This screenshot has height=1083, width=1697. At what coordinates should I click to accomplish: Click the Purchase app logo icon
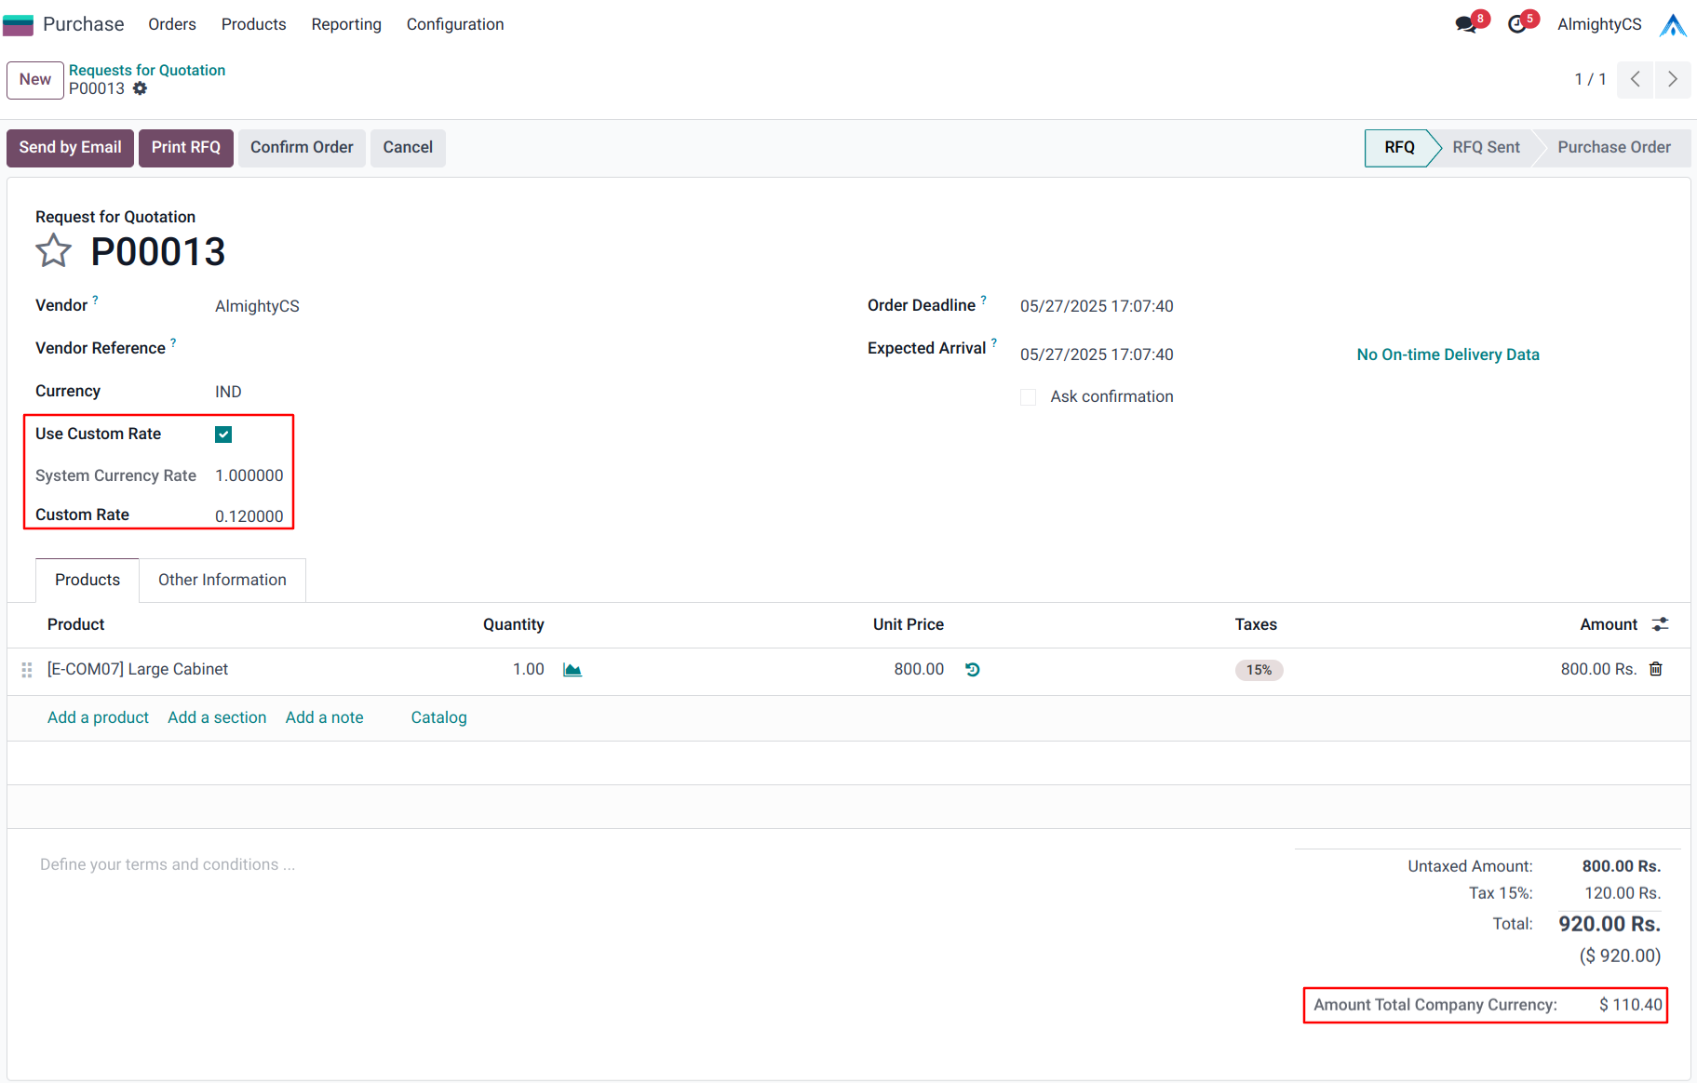coord(19,24)
